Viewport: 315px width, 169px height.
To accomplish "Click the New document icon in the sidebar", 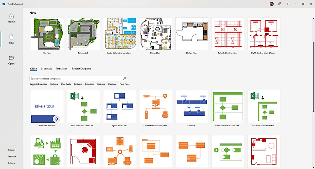I will (11, 37).
